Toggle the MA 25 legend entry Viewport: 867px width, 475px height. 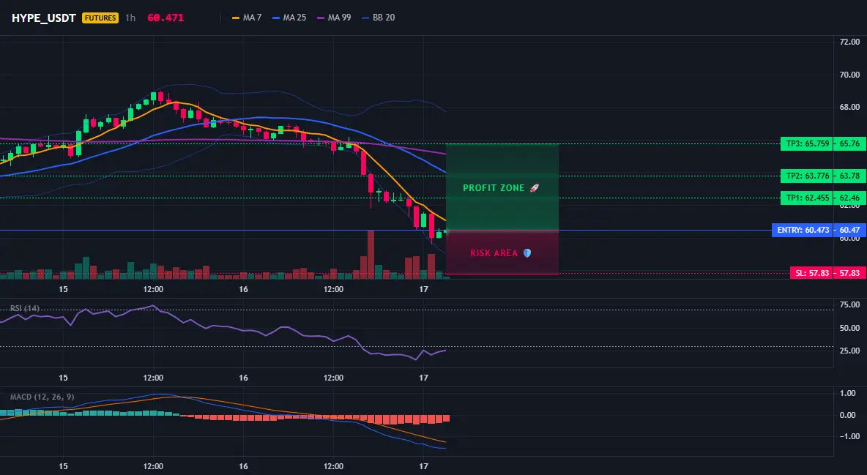289,18
